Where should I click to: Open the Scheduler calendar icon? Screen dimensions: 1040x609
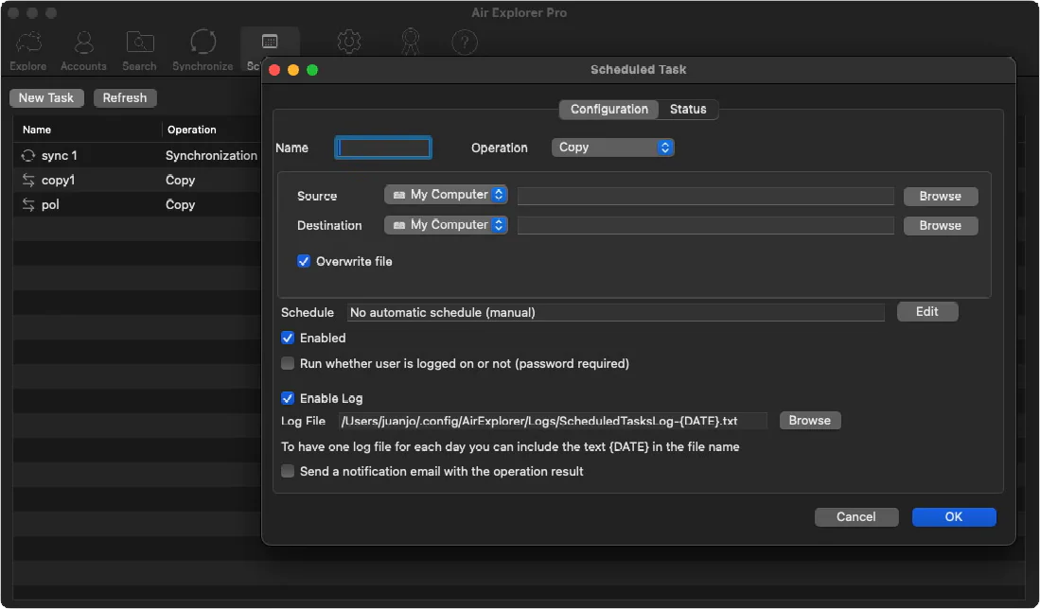click(270, 42)
